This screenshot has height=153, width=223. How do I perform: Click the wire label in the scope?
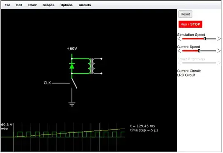coord(5,129)
